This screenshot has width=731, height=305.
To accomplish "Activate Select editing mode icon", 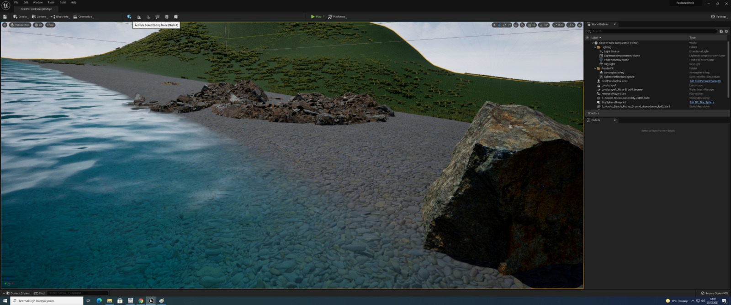I will [x=129, y=17].
